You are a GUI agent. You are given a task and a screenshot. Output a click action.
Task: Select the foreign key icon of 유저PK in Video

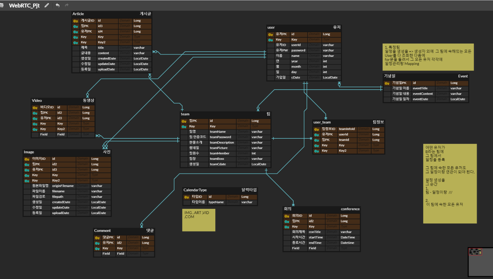(x=35, y=119)
